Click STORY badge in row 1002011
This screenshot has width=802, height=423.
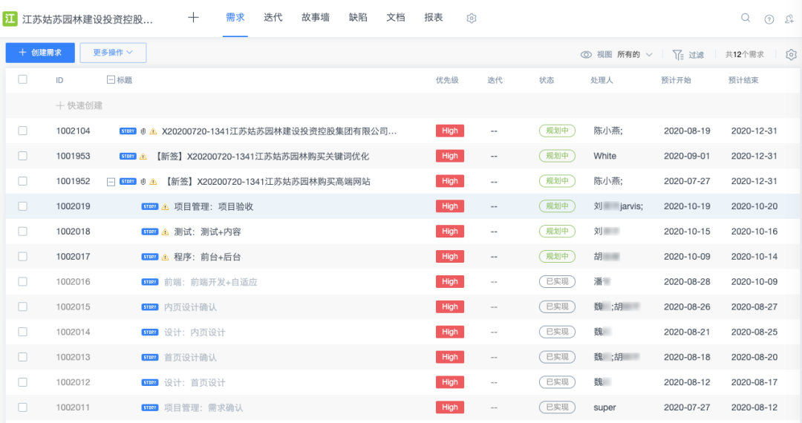150,407
